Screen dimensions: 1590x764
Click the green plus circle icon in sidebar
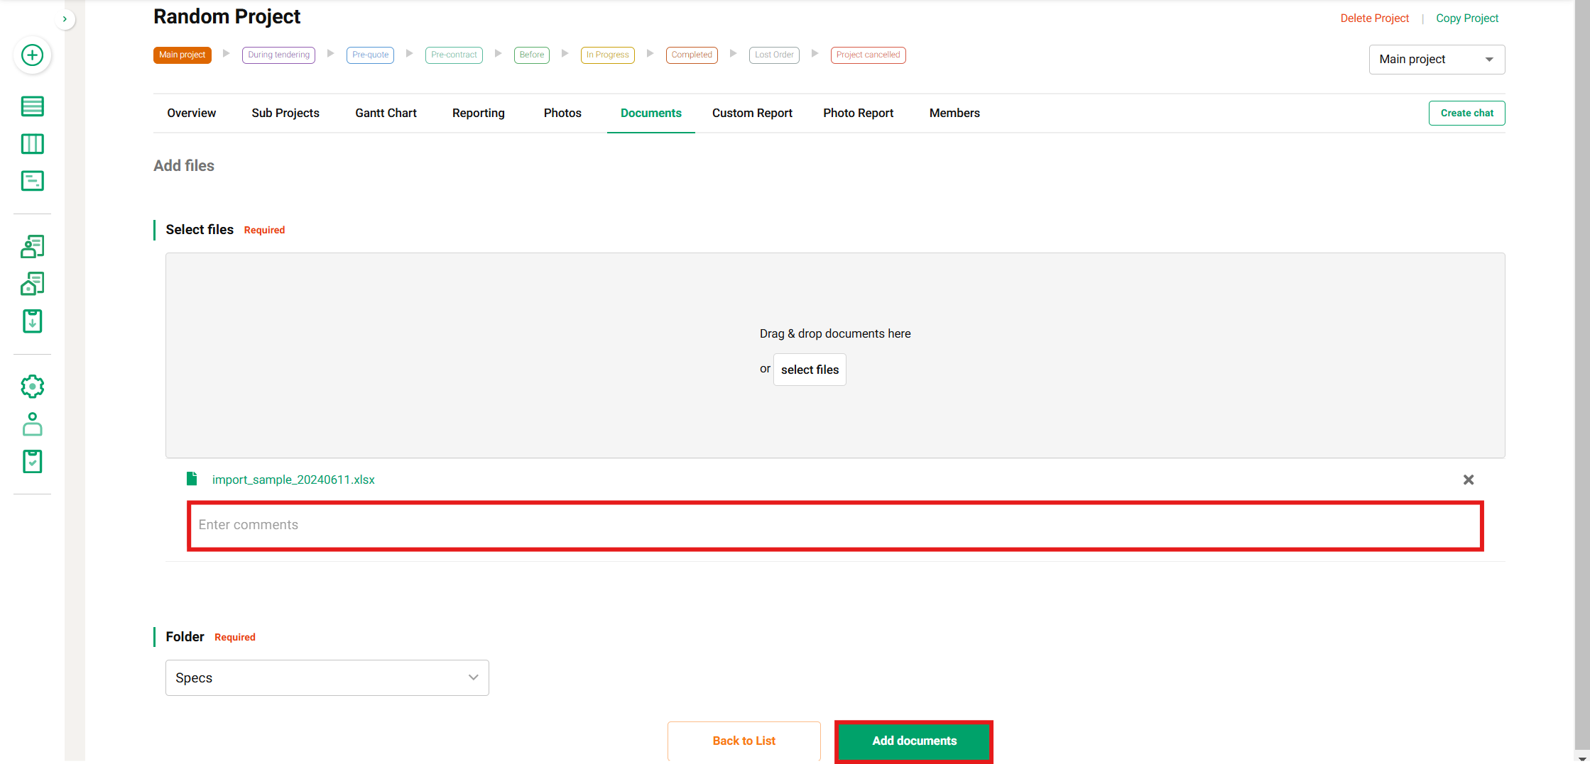pos(32,55)
